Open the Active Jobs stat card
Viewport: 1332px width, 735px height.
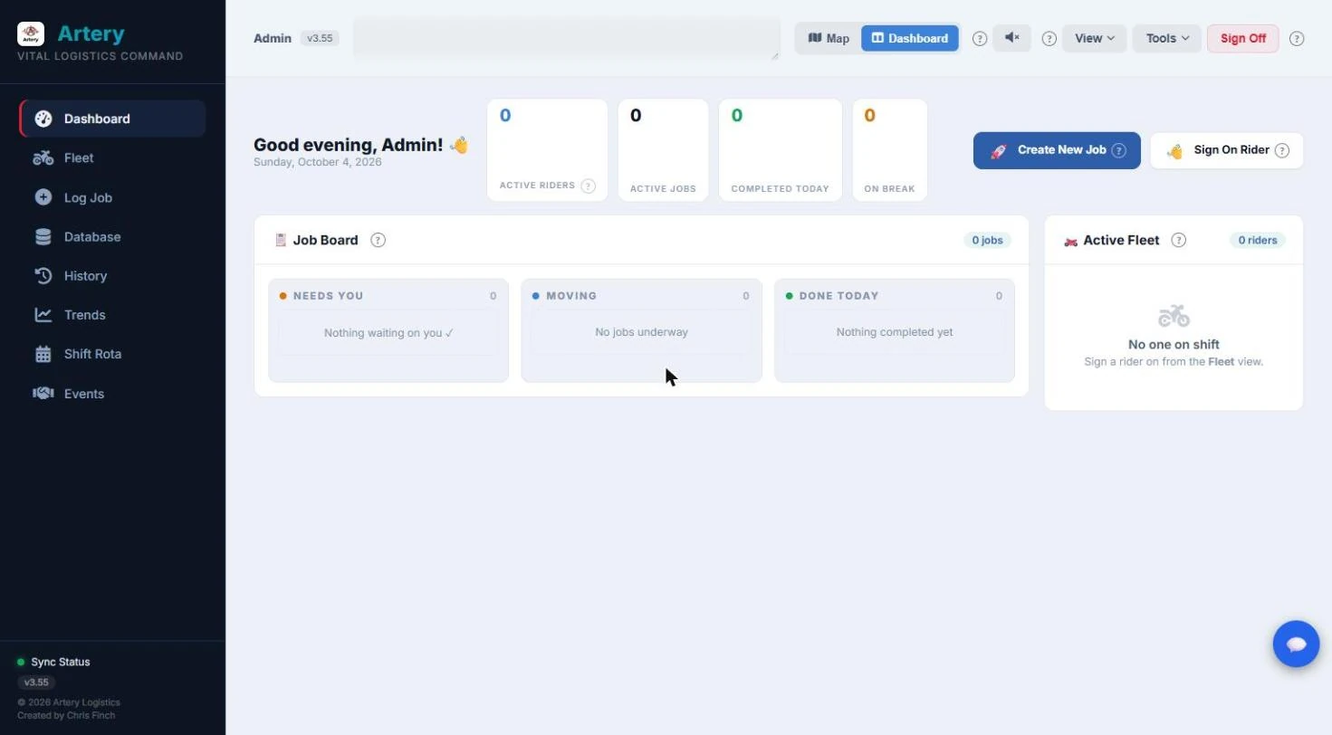[663, 150]
